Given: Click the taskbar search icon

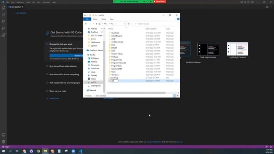Looking at the screenshot, I should [x=10, y=151].
